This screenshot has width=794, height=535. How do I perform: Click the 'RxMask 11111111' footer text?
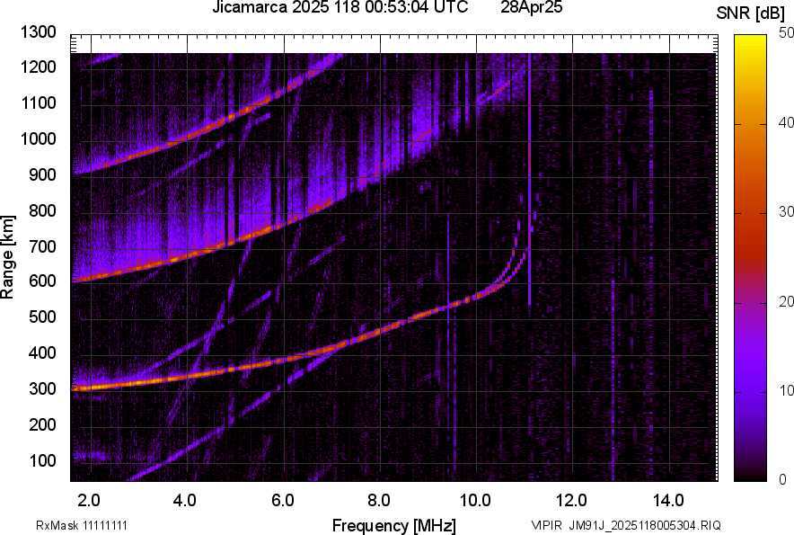click(x=82, y=525)
